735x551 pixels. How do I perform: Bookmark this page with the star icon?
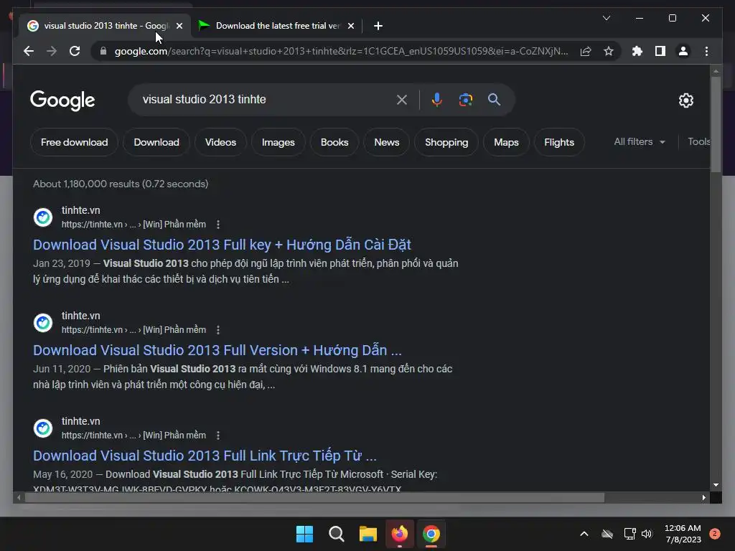pos(609,51)
